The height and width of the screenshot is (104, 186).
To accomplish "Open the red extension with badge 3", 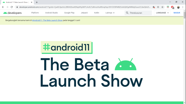I will [x=173, y=7].
